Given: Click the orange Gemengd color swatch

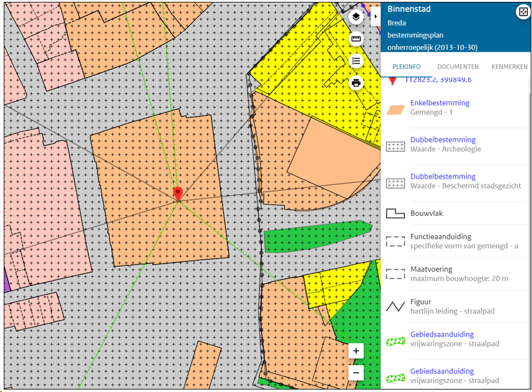Looking at the screenshot, I should click(x=395, y=110).
